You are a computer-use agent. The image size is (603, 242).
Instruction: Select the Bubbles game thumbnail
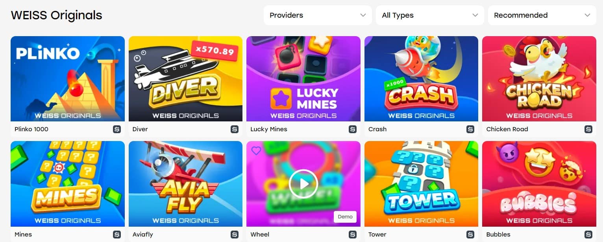pos(539,184)
